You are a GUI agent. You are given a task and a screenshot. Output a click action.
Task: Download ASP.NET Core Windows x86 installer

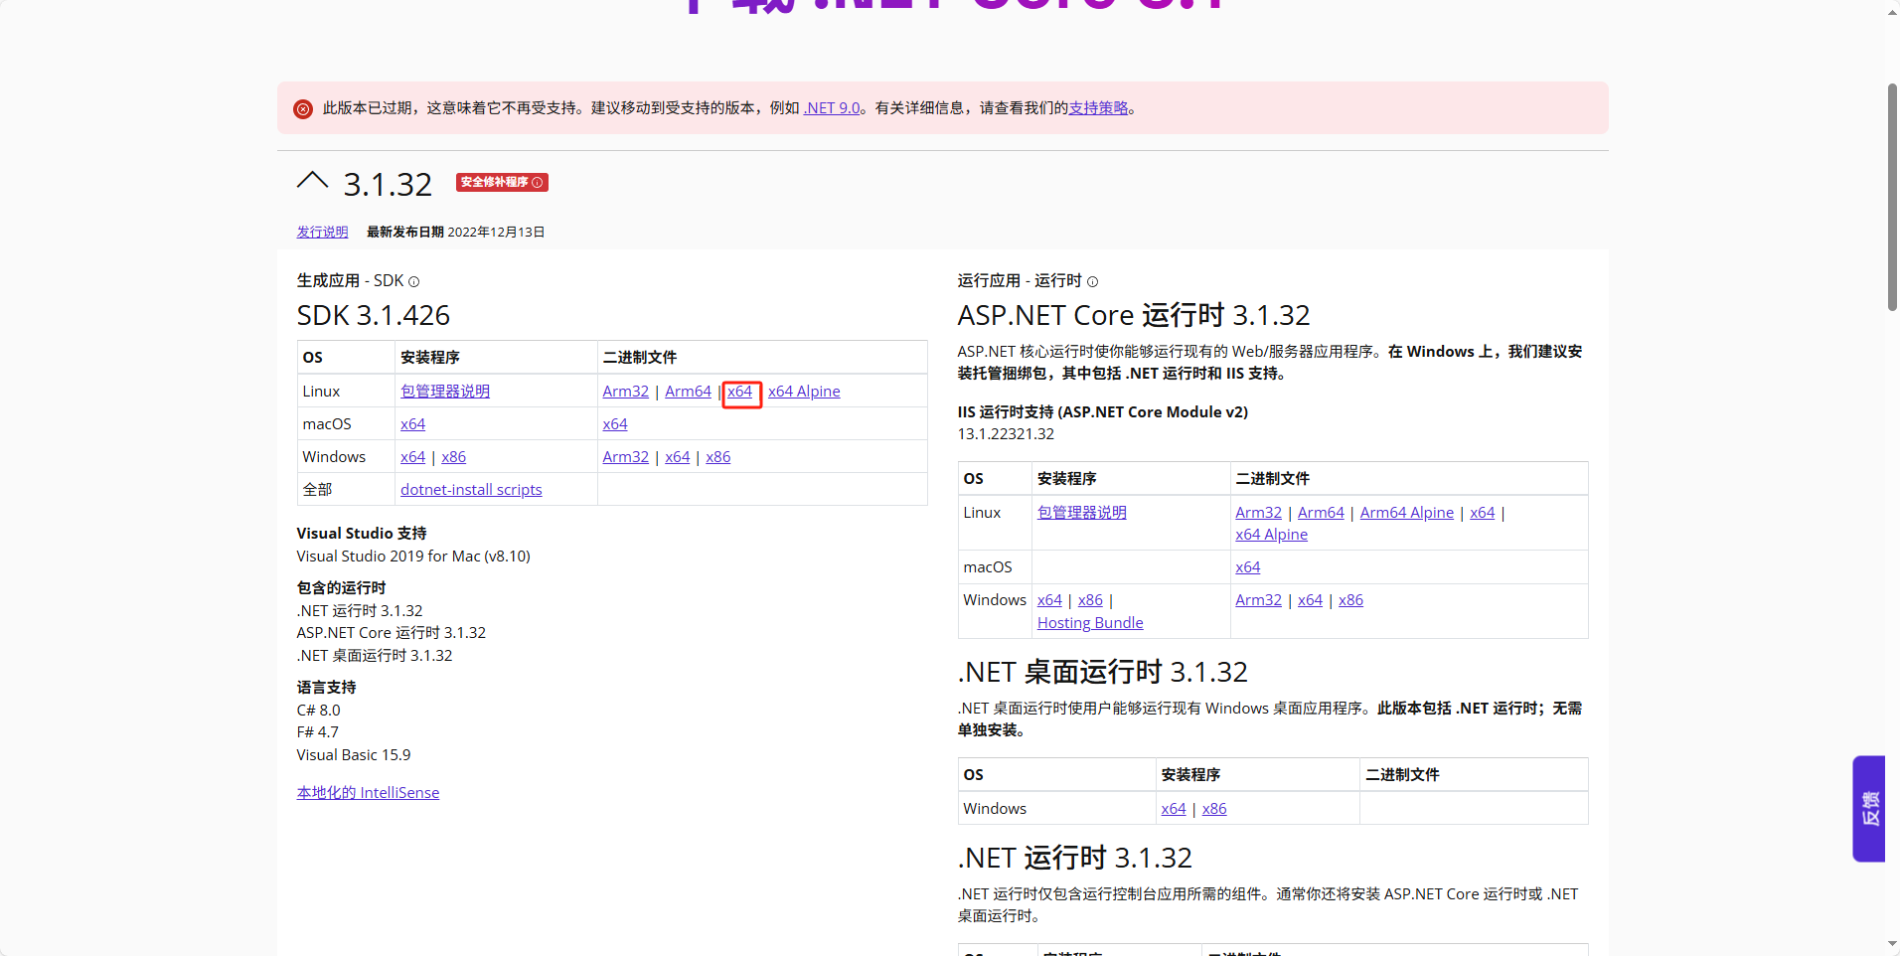pyautogui.click(x=1091, y=600)
